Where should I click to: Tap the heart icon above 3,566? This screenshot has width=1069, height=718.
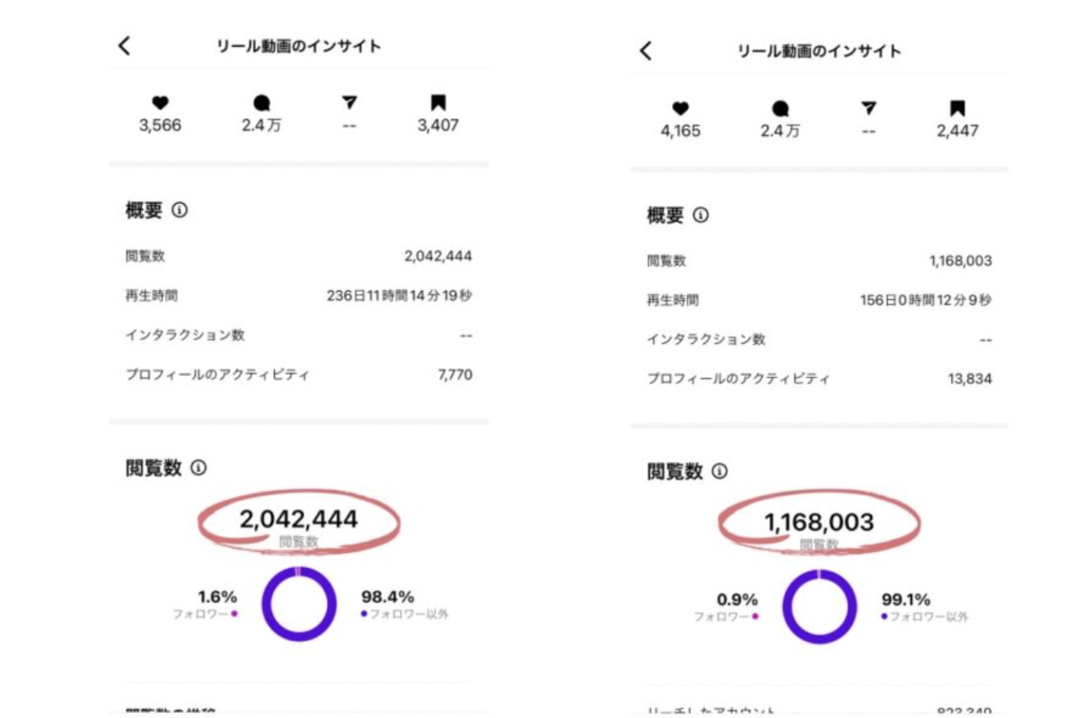160,103
